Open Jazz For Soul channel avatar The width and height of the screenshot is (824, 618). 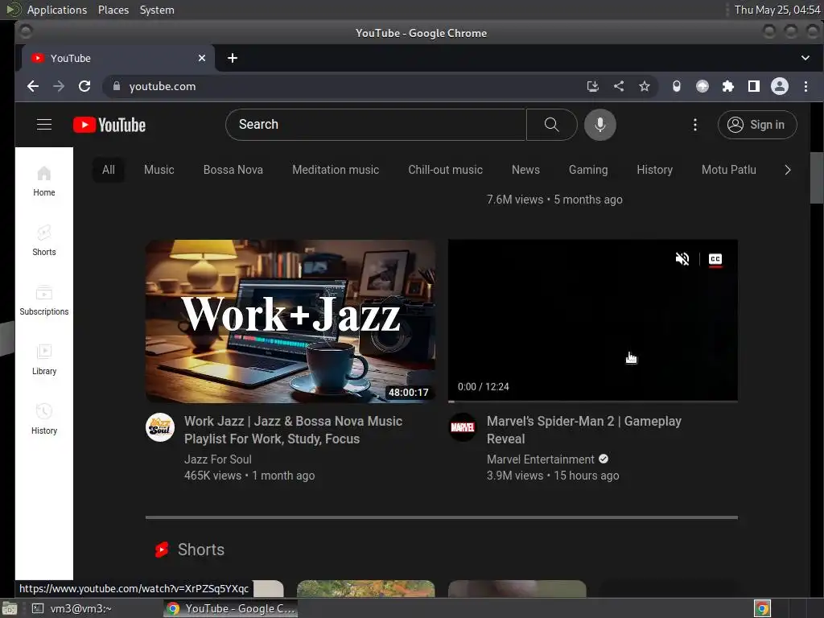pyautogui.click(x=160, y=427)
